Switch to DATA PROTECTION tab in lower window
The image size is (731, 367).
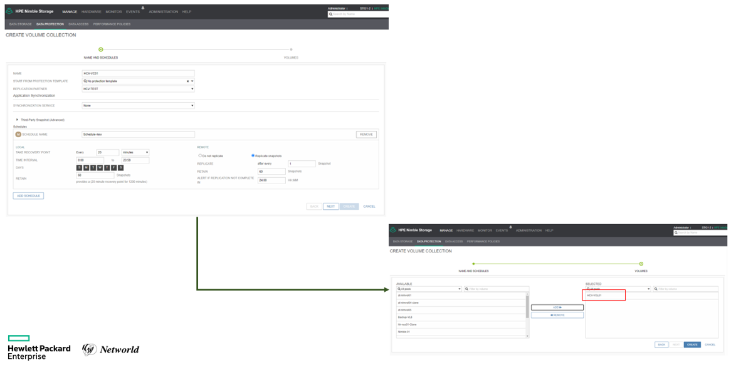[429, 242]
